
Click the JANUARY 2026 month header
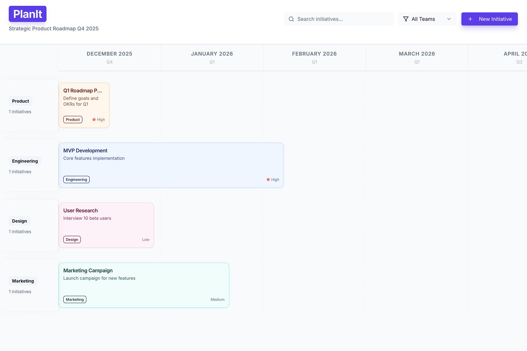212,54
